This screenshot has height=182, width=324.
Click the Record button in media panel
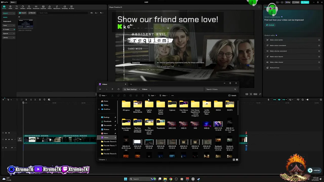coord(32,13)
